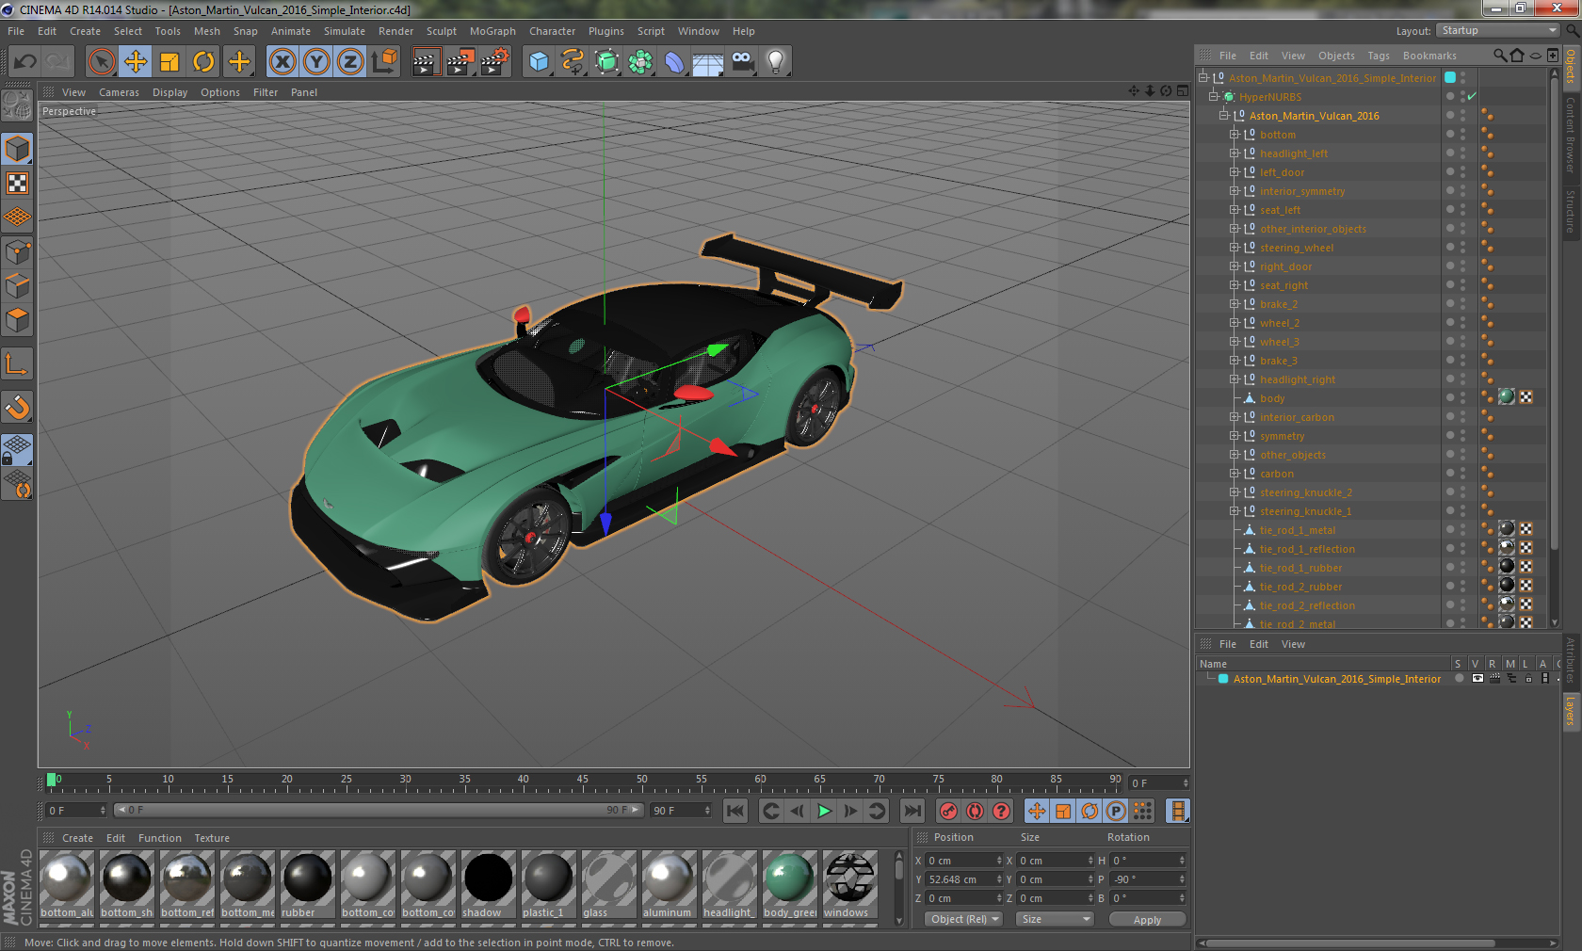Select the headlight_right object row
Screen dimensions: 1582x951
1298,379
